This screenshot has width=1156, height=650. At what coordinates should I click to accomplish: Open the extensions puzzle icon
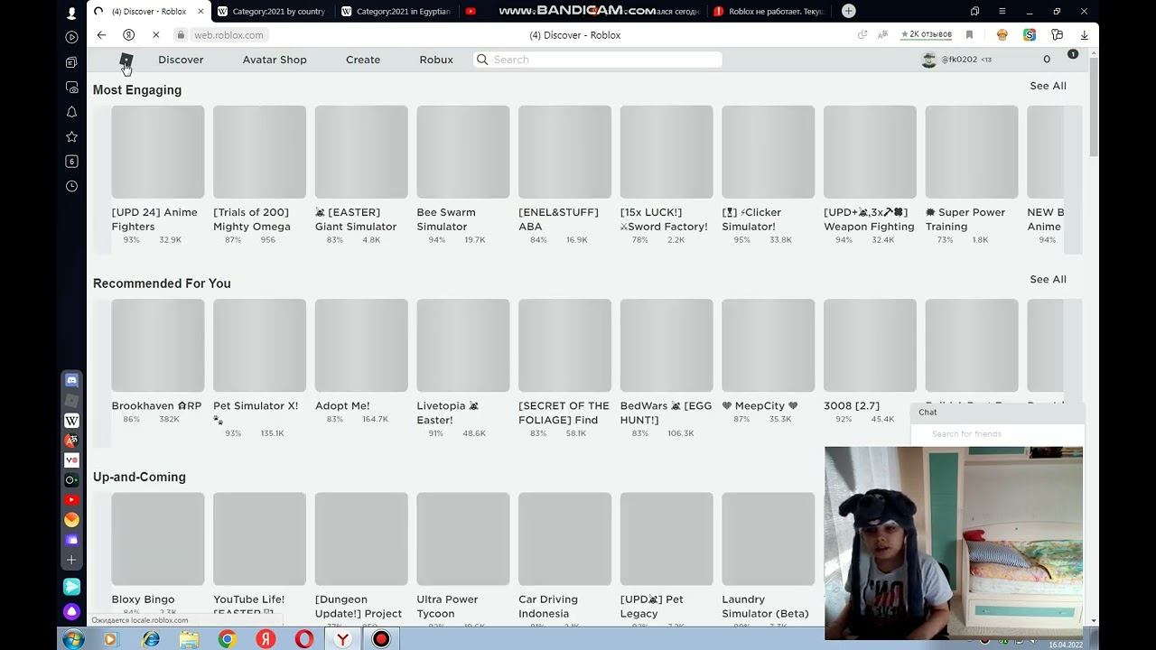(x=1057, y=35)
